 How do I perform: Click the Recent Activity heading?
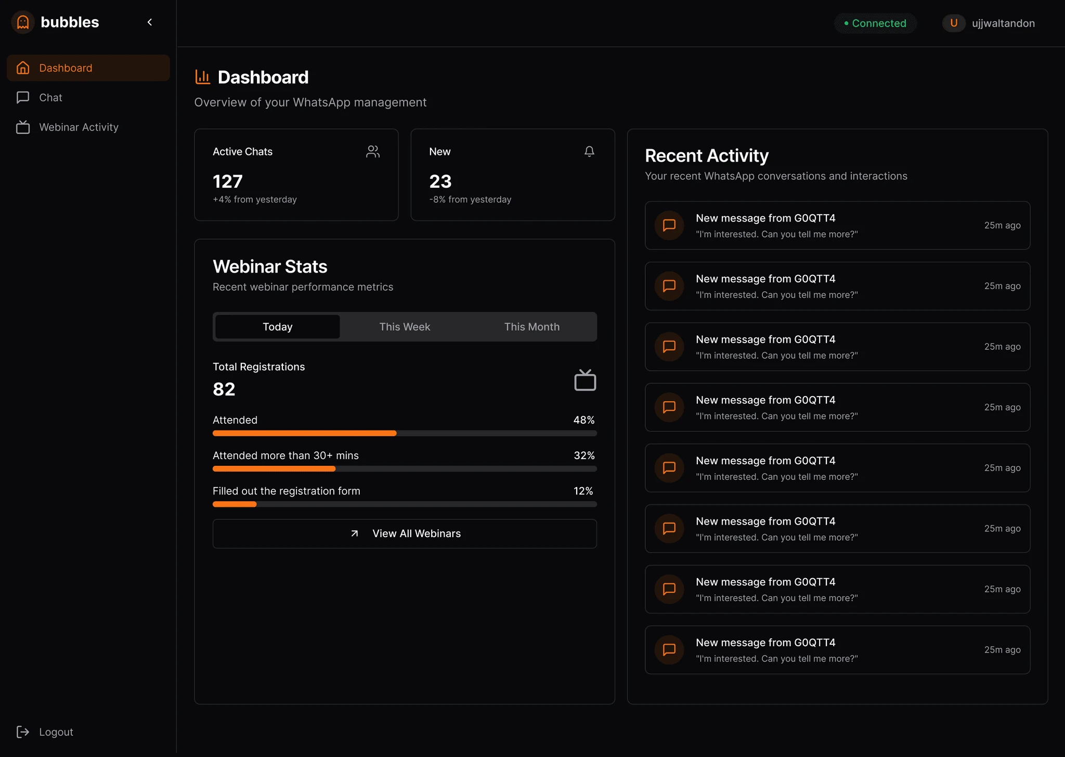pos(707,156)
